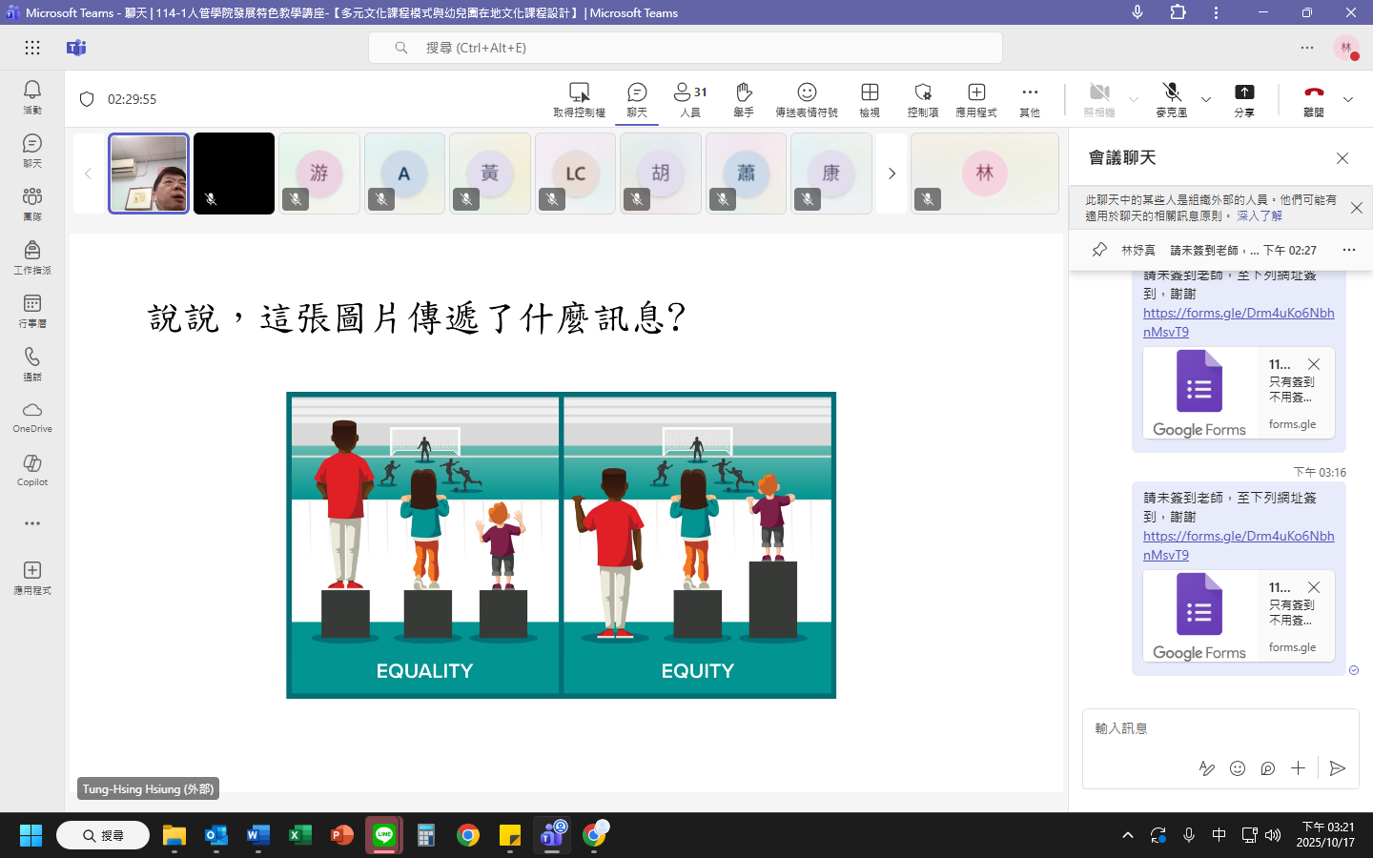
Task: Open the View layout options
Action: pyautogui.click(x=870, y=99)
